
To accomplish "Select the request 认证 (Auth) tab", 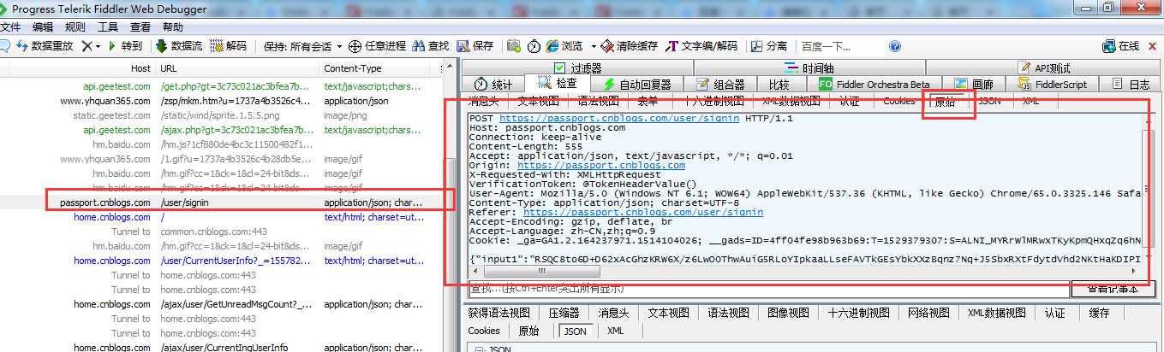I will (850, 101).
